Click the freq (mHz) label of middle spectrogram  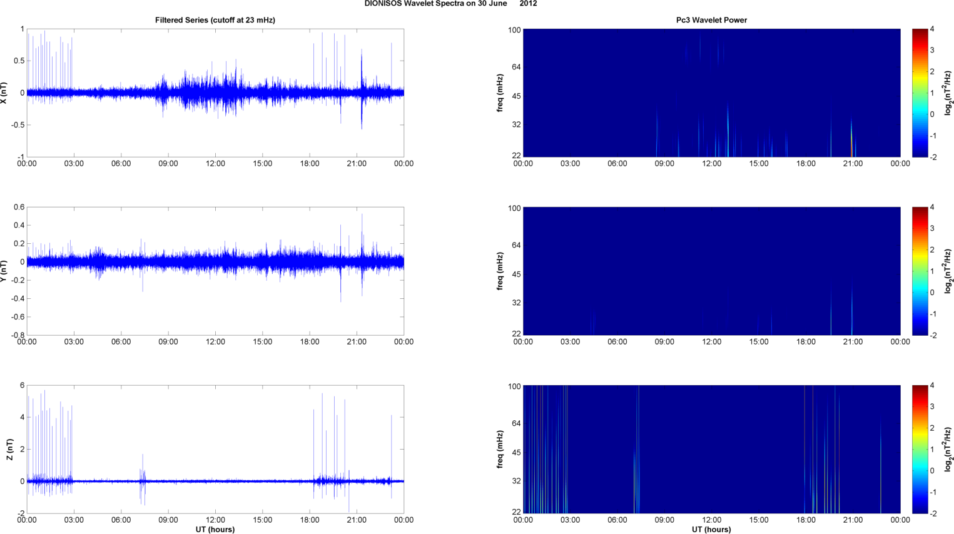(x=500, y=271)
